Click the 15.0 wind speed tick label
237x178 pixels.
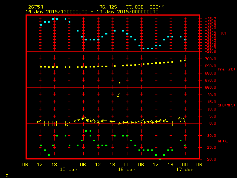tap(211, 102)
